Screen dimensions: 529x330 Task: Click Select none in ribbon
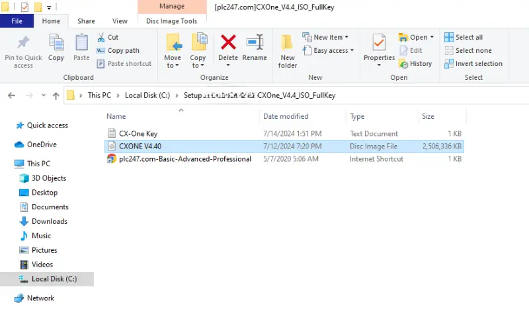click(x=468, y=51)
